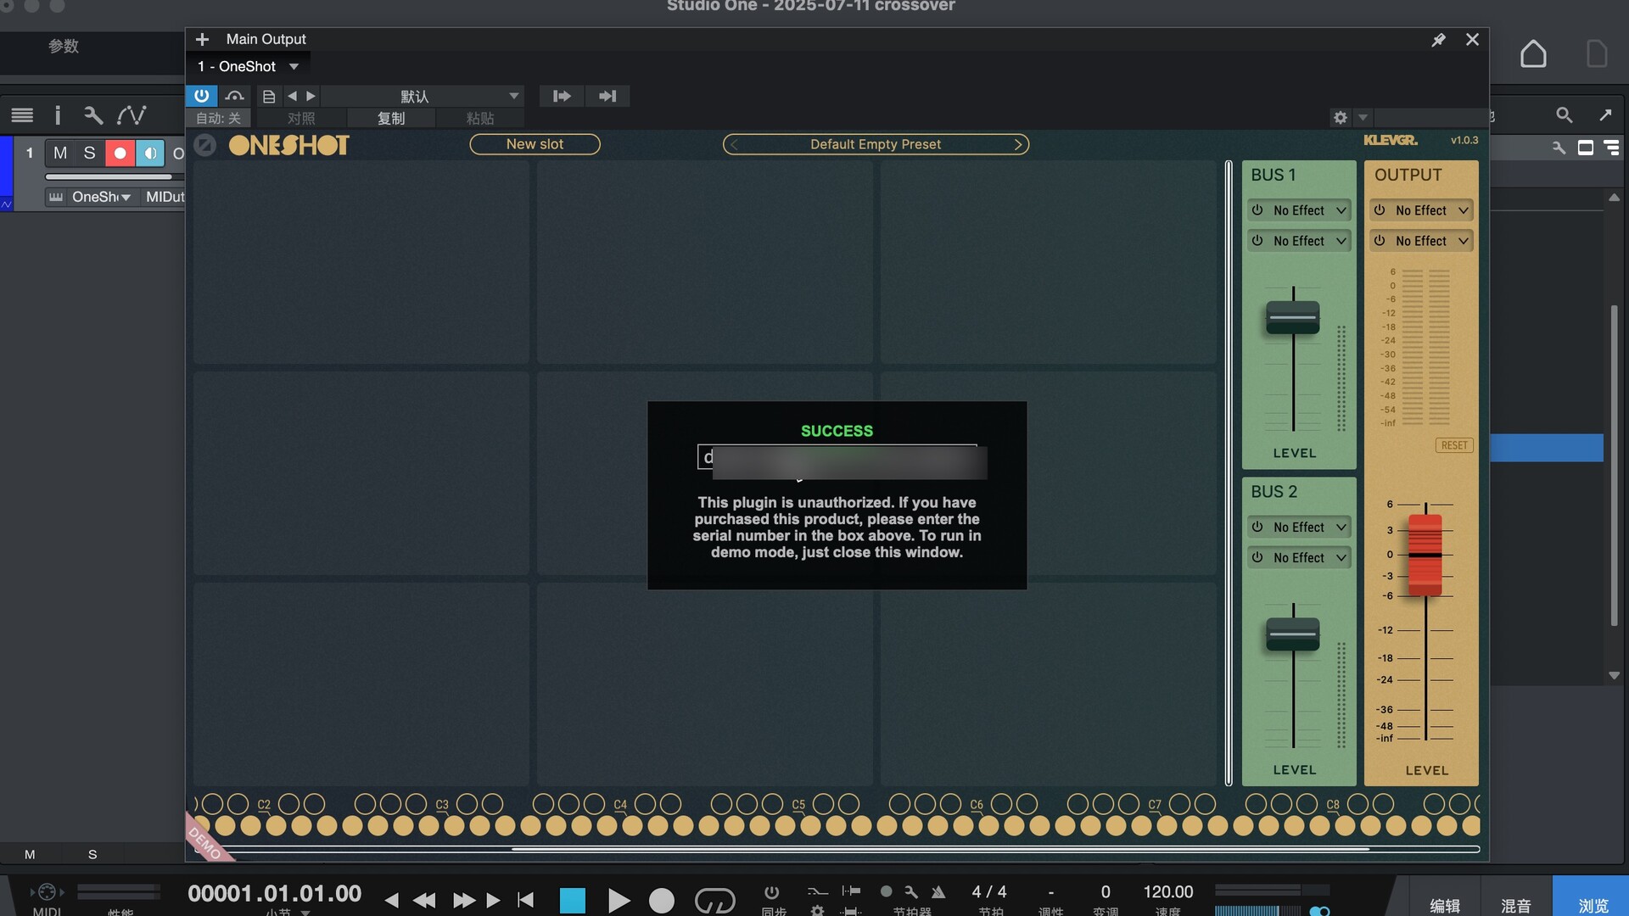
Task: Show automation curve icon
Action: [132, 114]
